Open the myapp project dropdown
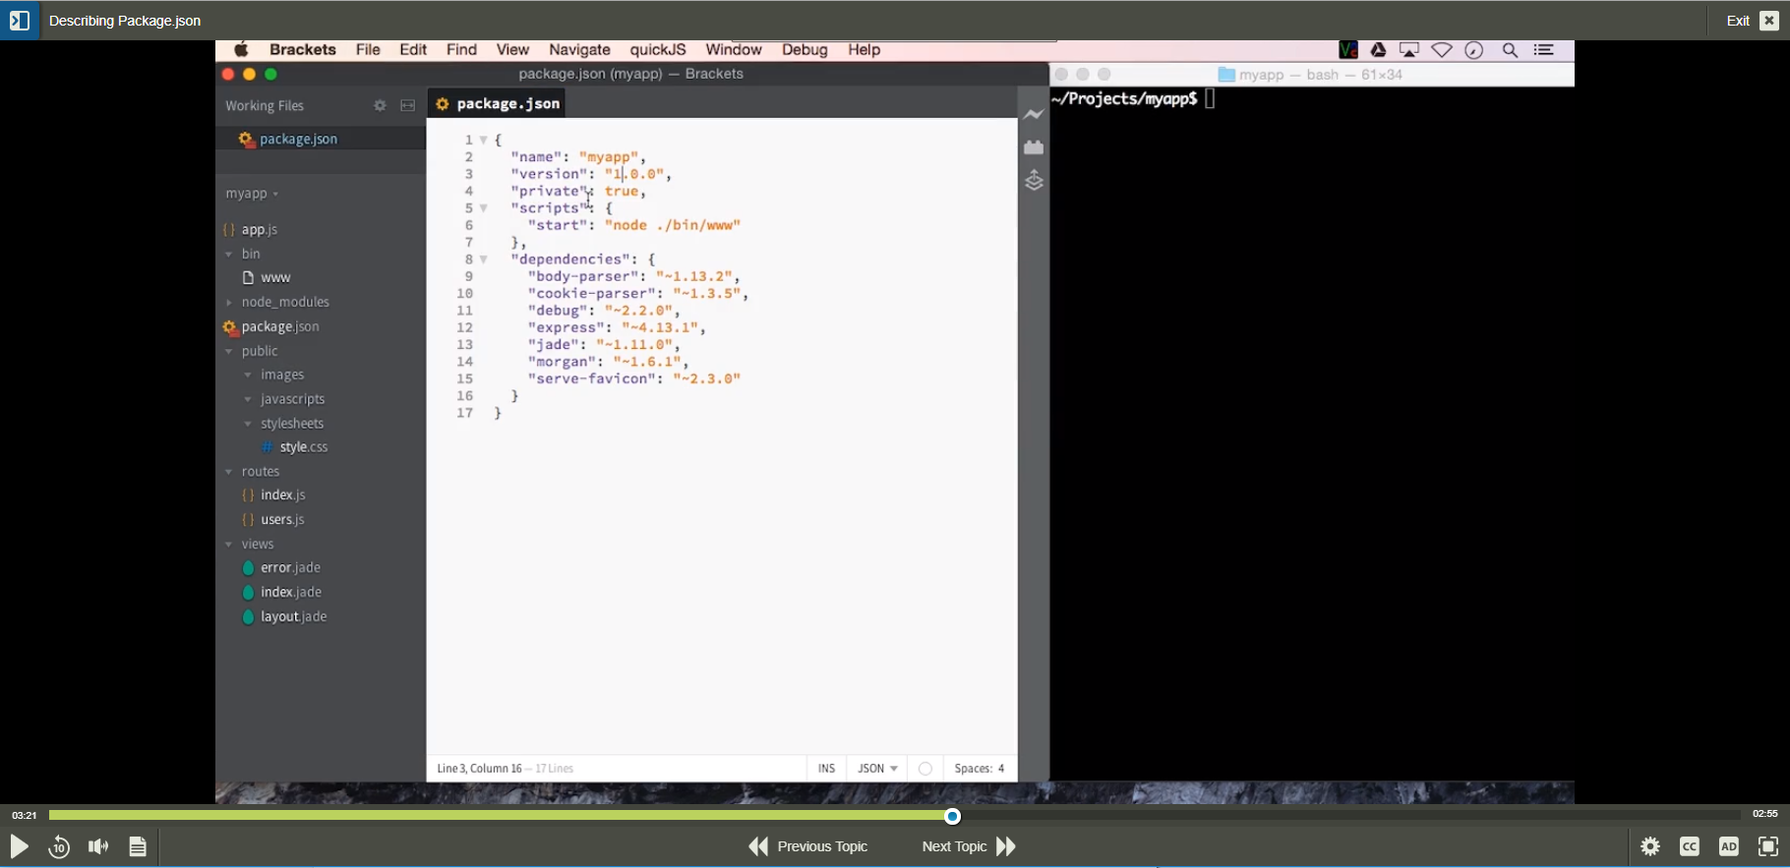The width and height of the screenshot is (1790, 868). [x=252, y=194]
